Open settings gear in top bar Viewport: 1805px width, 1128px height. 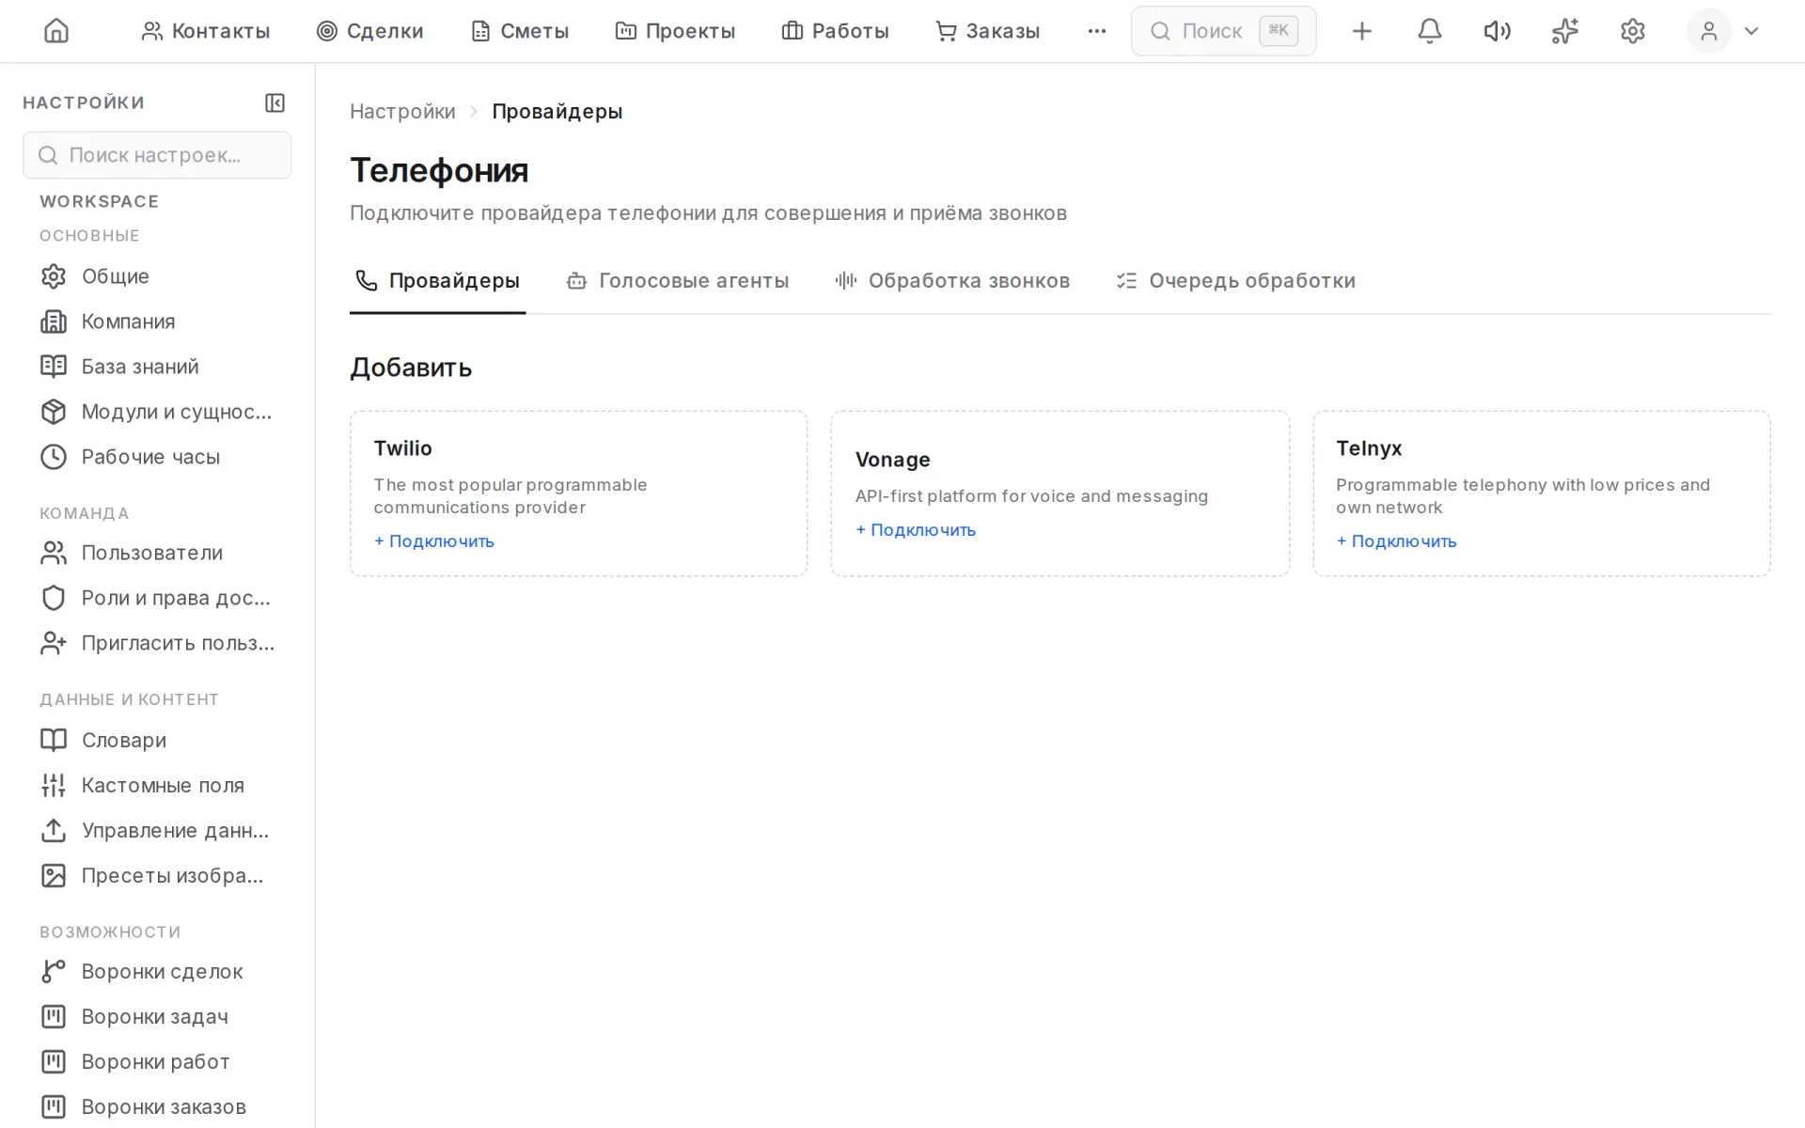point(1632,31)
